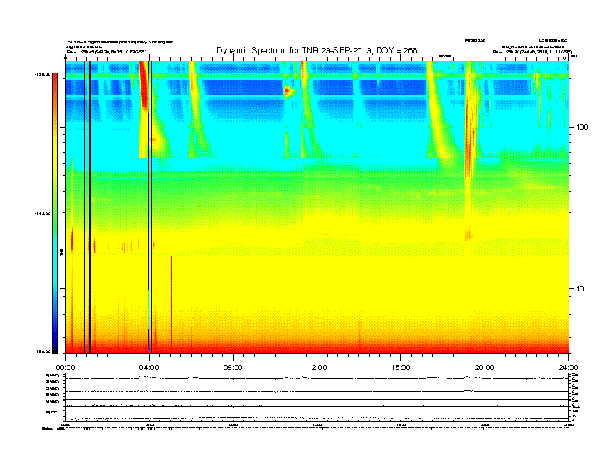613x473 pixels.
Task: Click the 16:00 time axis label
Action: point(401,368)
